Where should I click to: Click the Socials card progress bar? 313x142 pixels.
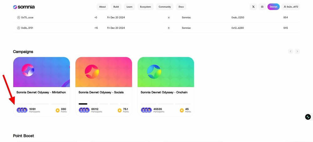coord(103,104)
